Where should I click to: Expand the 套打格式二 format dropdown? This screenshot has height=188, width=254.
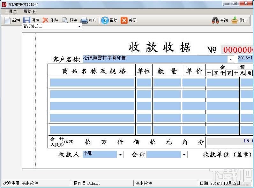tap(79, 26)
